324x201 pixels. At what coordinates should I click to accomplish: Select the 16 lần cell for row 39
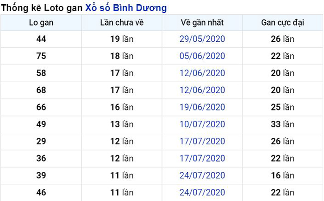tap(282, 175)
